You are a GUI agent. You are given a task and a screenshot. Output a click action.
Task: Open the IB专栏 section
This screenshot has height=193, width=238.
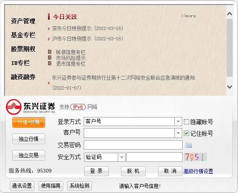(21, 63)
